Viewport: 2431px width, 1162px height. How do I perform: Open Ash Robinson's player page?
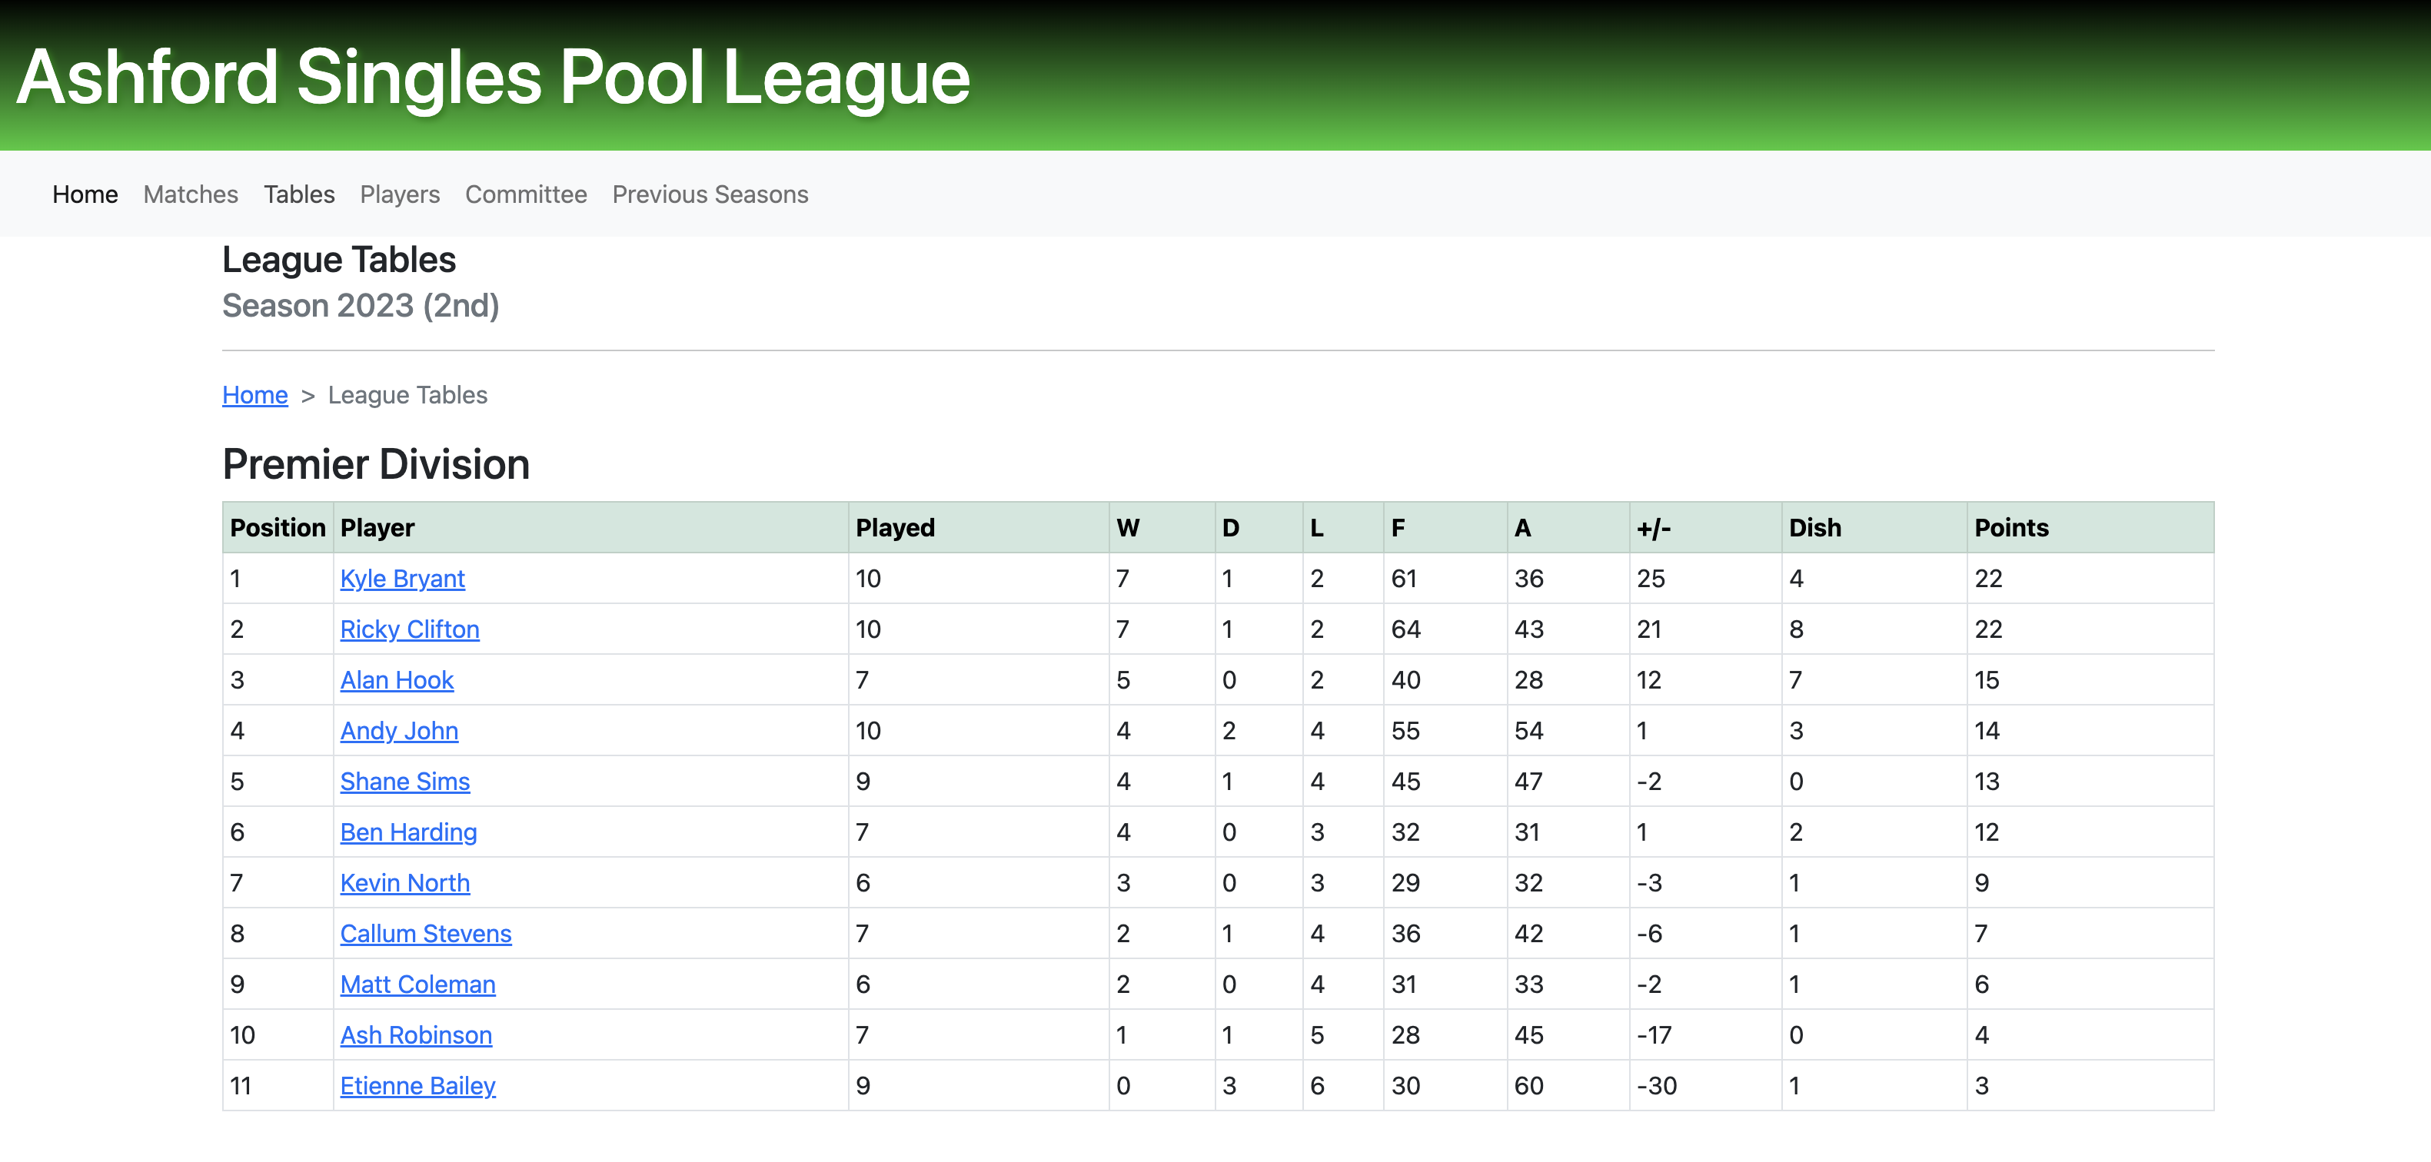pyautogui.click(x=416, y=1036)
